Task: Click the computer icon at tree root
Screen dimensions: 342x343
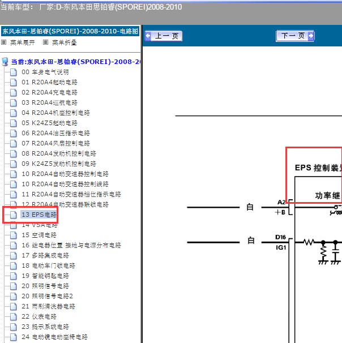Action: [x=5, y=62]
